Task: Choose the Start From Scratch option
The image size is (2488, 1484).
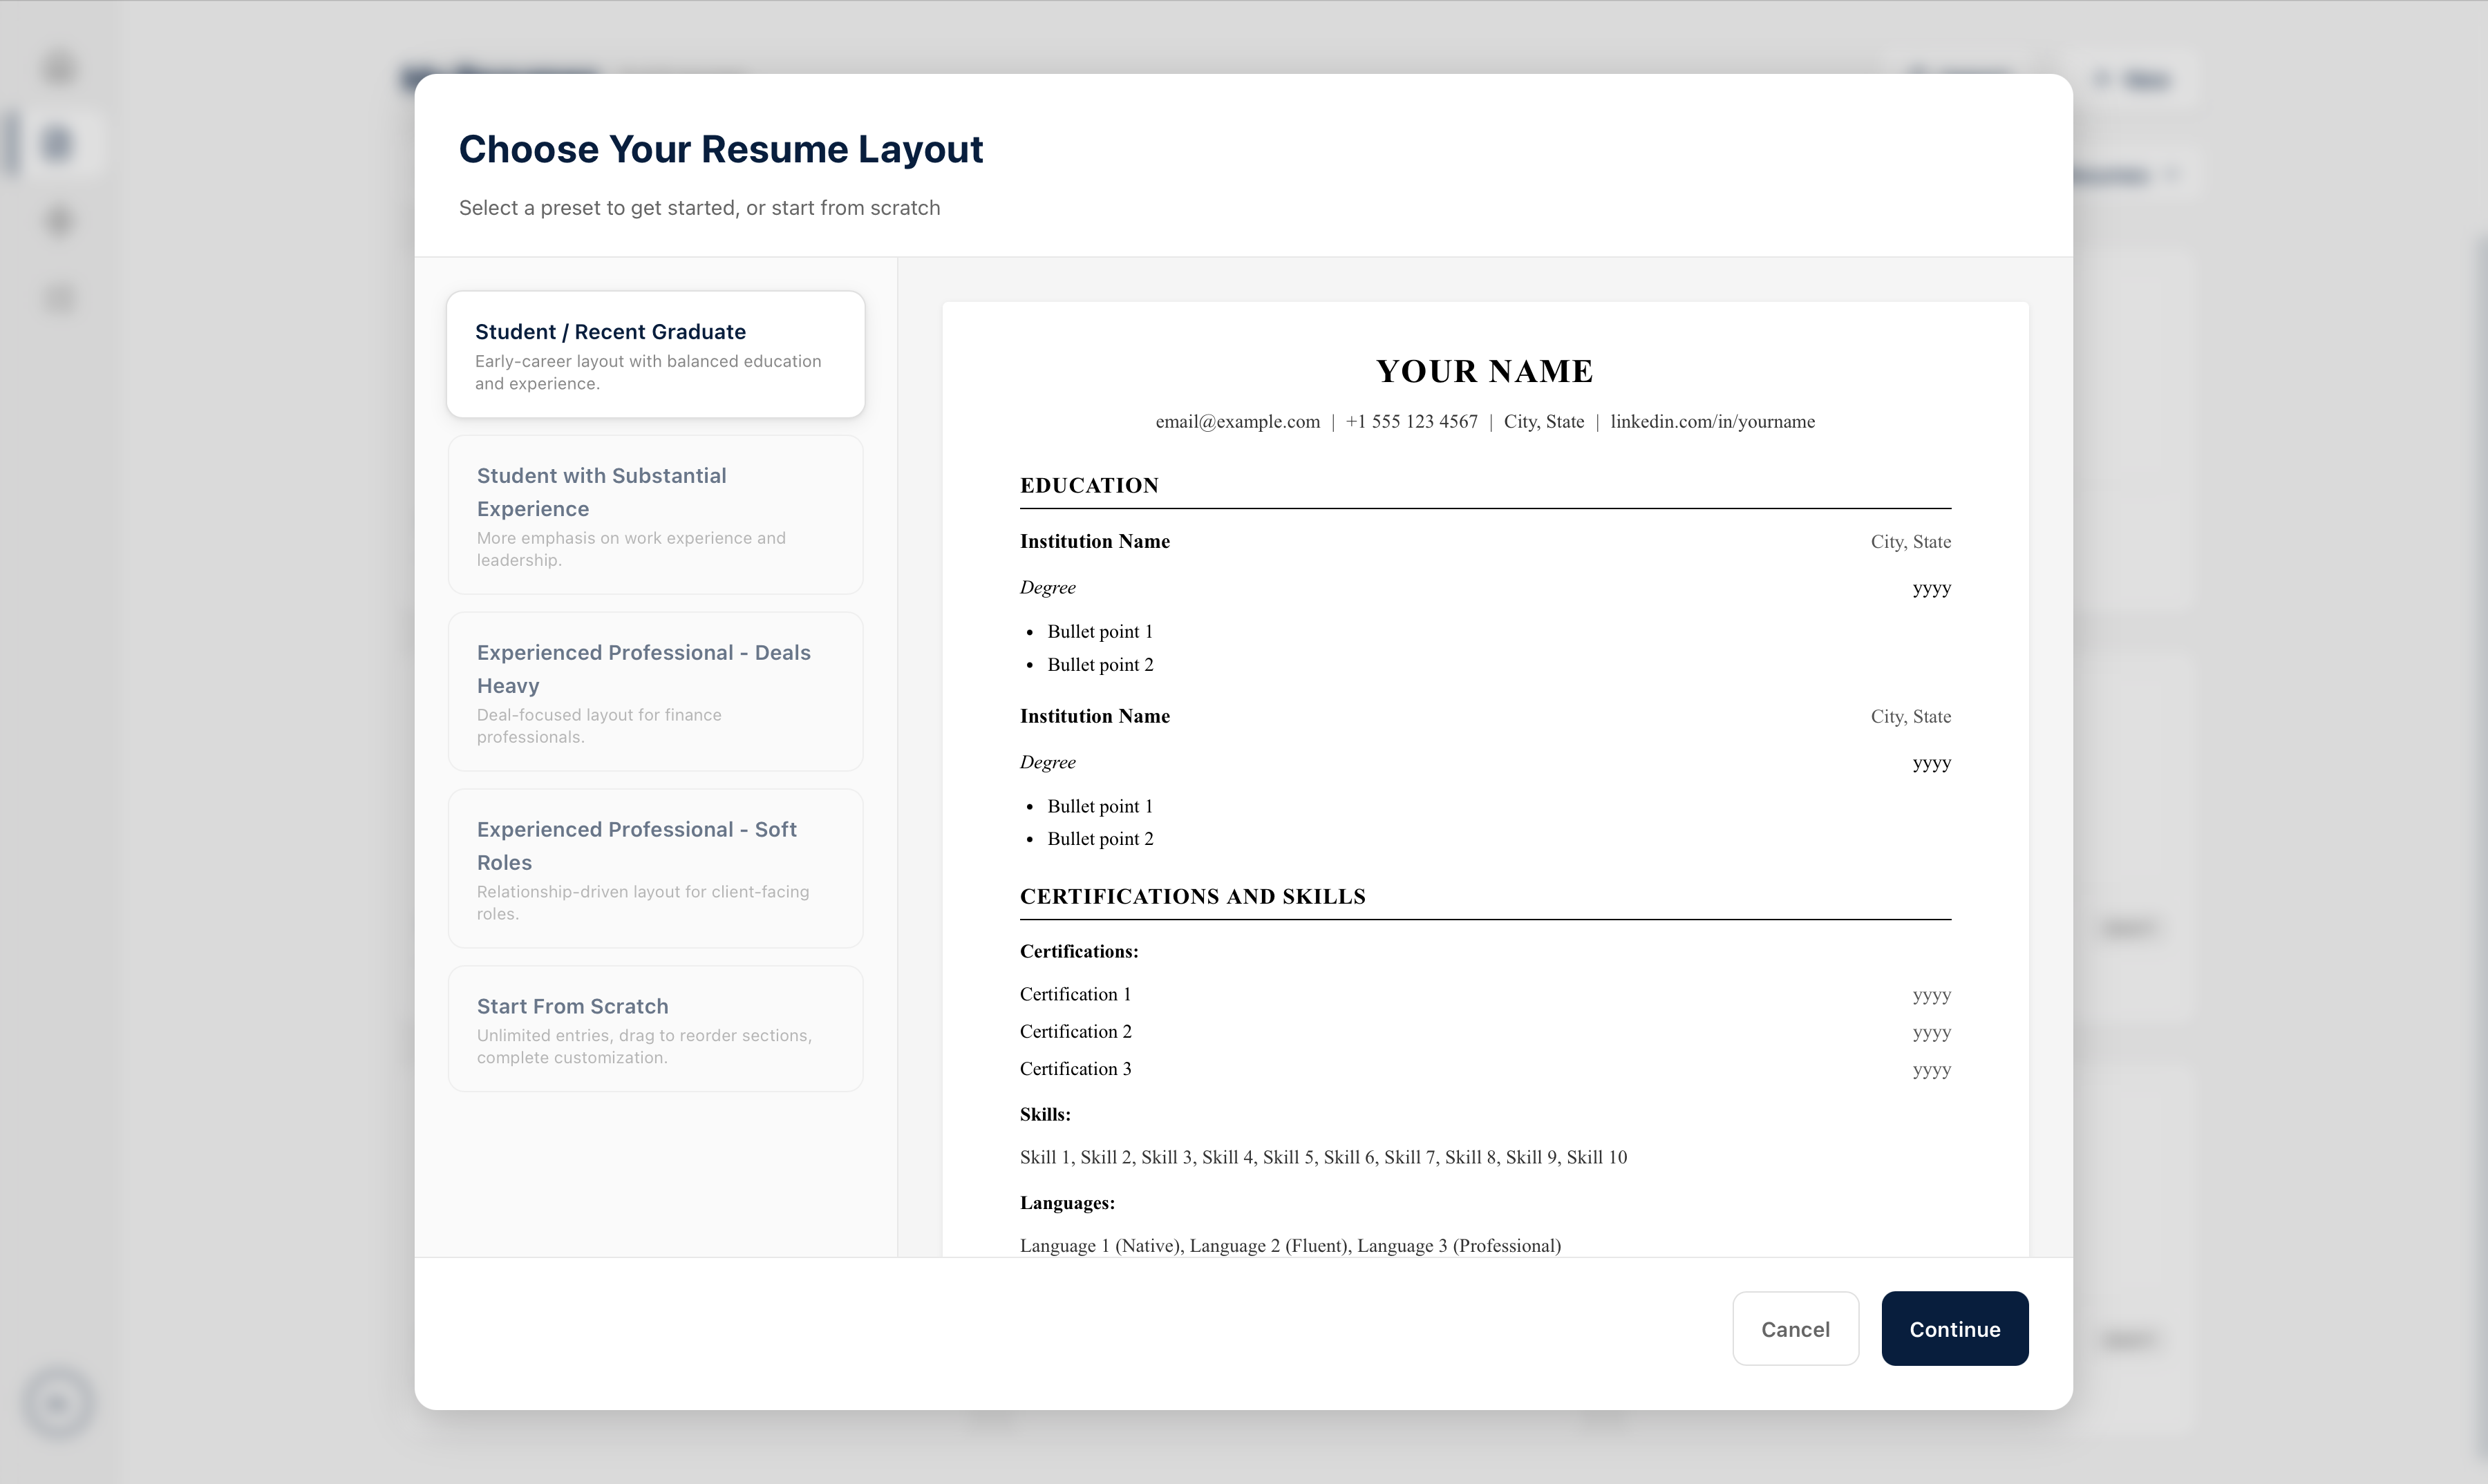Action: coord(655,1029)
